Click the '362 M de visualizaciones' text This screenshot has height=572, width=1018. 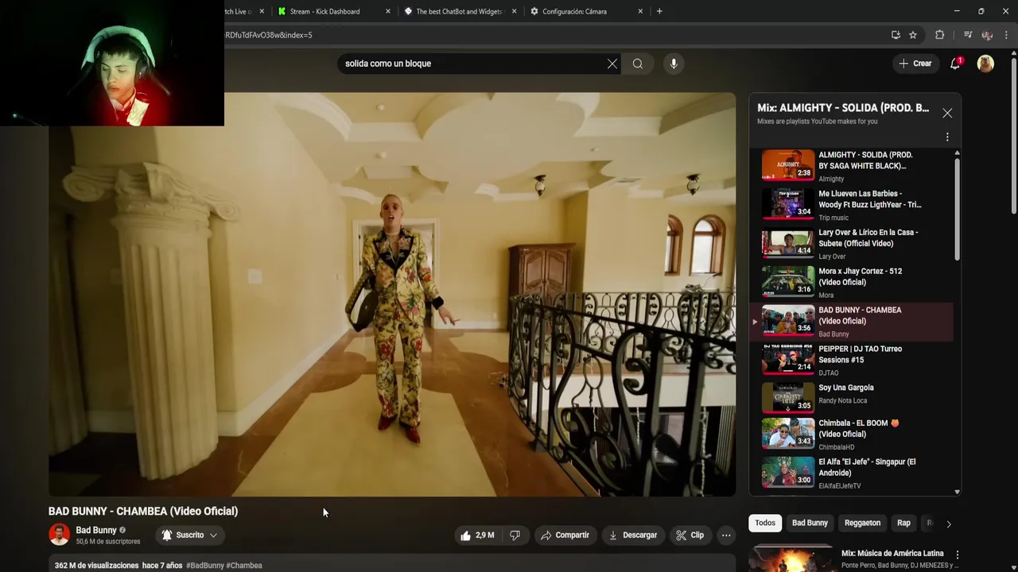96,566
